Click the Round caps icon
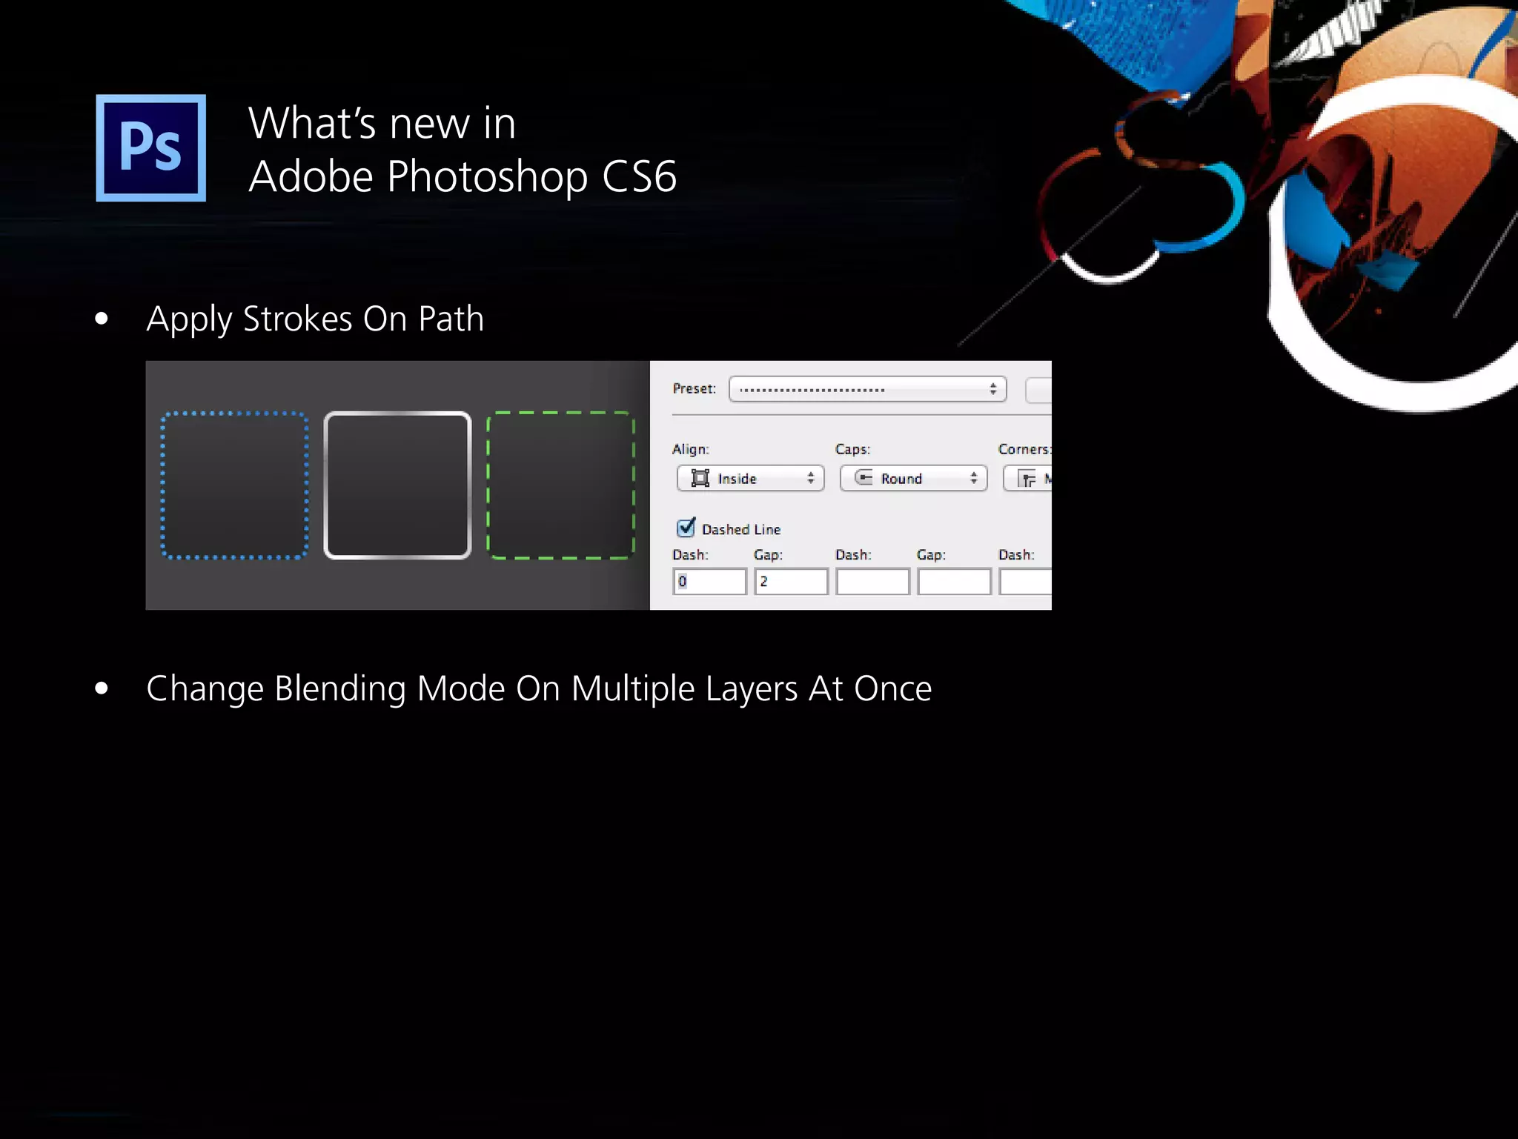1518x1139 pixels. tap(864, 478)
